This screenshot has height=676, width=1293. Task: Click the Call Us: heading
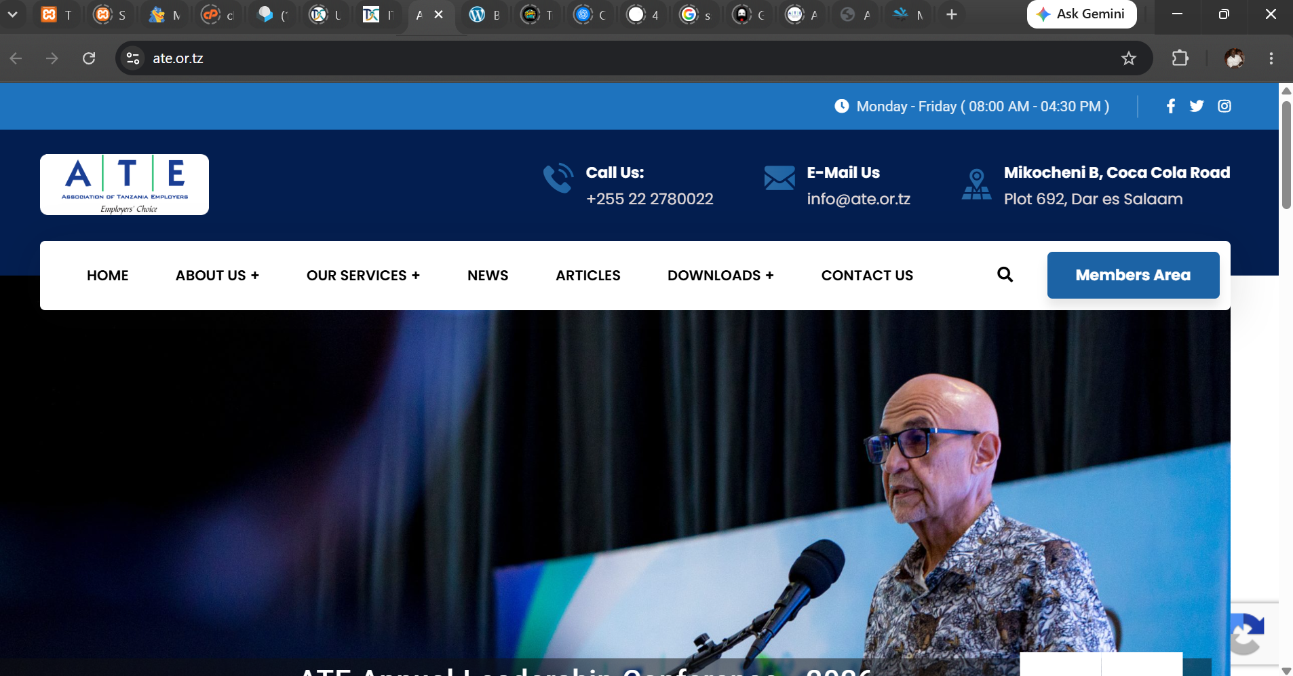pyautogui.click(x=615, y=172)
